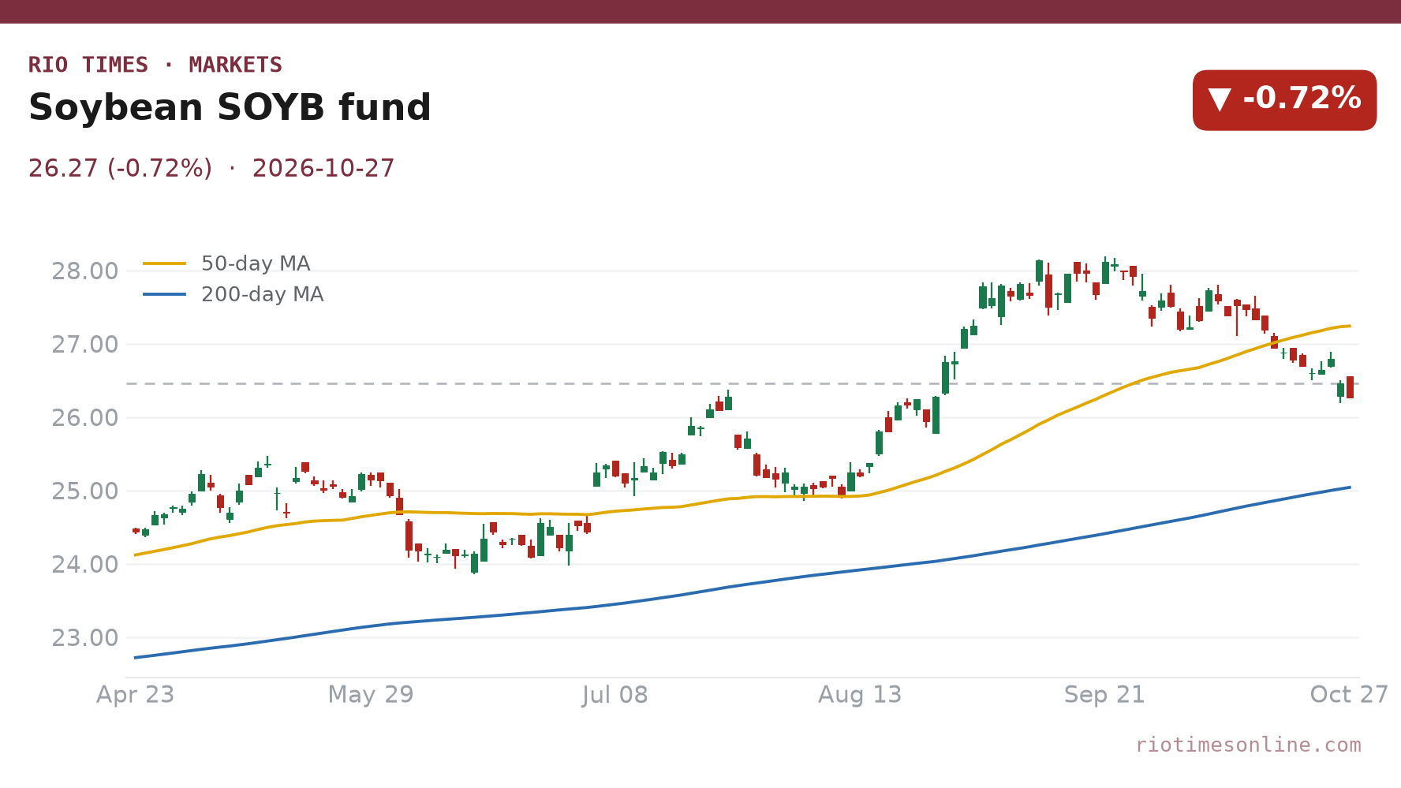Click the 28.00 y-axis label

pos(84,271)
